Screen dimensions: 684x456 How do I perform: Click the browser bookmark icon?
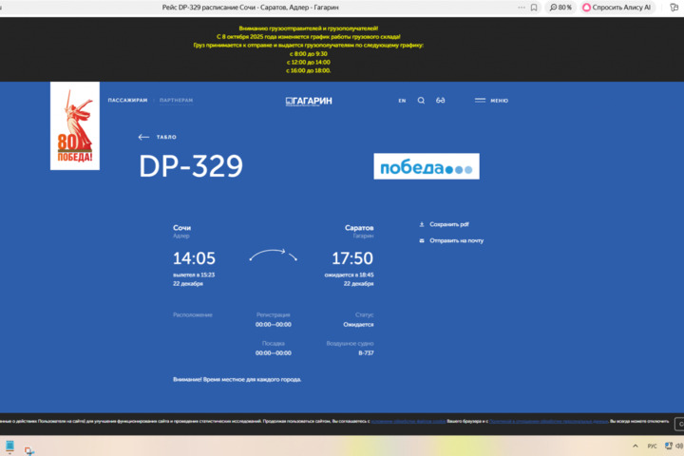coord(534,7)
